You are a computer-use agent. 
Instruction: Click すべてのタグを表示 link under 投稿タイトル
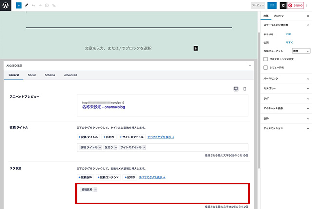pyautogui.click(x=160, y=137)
